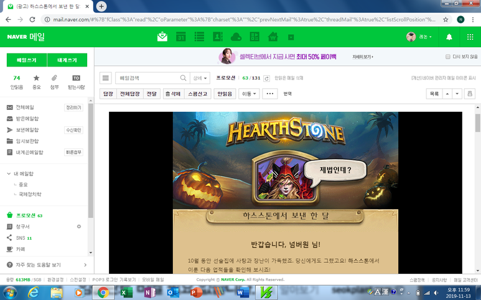Click the 빠른첨부 button next to 내게쓴메일함
Viewport: 481px width, 300px height.
pos(73,152)
